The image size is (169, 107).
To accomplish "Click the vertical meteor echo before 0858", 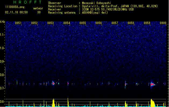I will (125, 85).
